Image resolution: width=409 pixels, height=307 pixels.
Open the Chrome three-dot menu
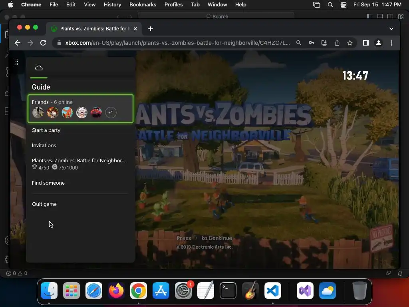(x=391, y=43)
